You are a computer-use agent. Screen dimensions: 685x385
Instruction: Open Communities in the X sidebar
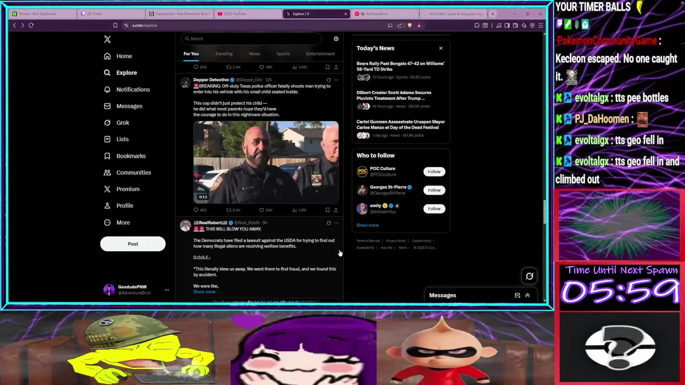(x=127, y=172)
